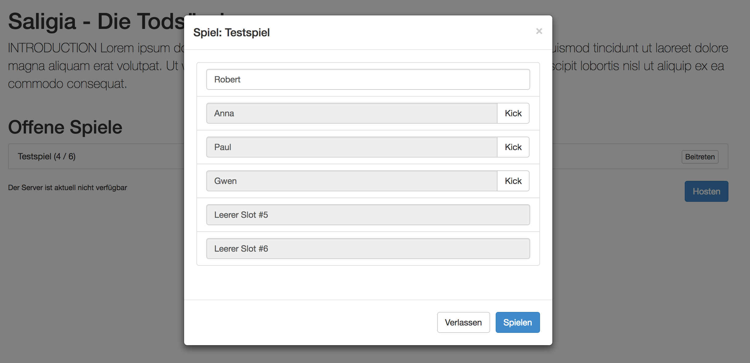Viewport: 750px width, 363px height.
Task: Close the Spiel: Testspiel dialog
Action: pyautogui.click(x=539, y=31)
